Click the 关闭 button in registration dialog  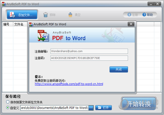[119, 69]
